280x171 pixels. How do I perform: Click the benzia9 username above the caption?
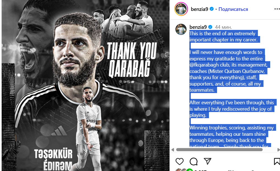tap(198, 27)
